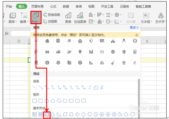Image resolution: width=169 pixels, height=119 pixels.
Task: Select the S-curve line shape
Action: pos(89,87)
